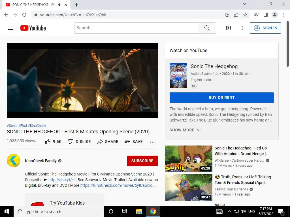Share this page from the address bar
The width and height of the screenshot is (290, 217).
click(x=236, y=15)
